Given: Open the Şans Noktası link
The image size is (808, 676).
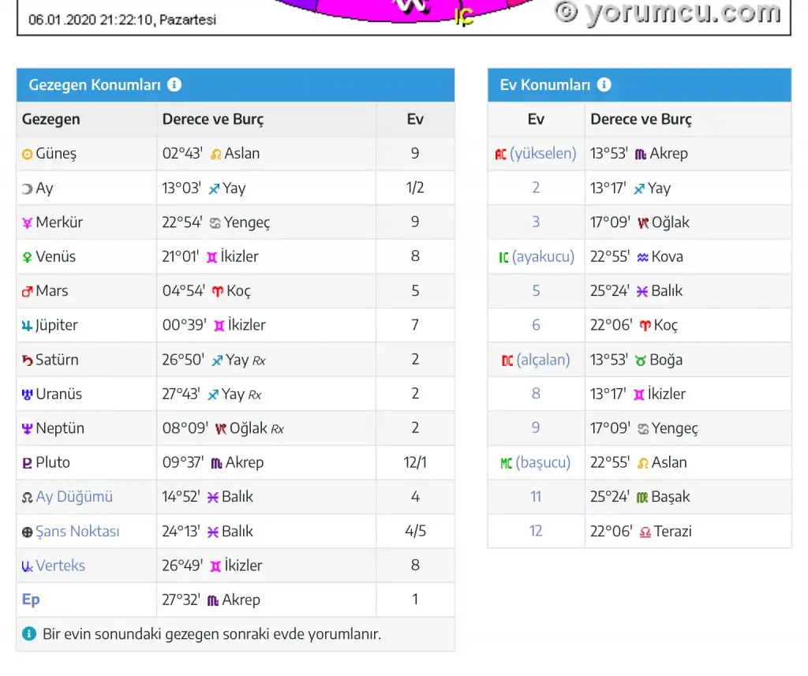Looking at the screenshot, I should pos(77,532).
